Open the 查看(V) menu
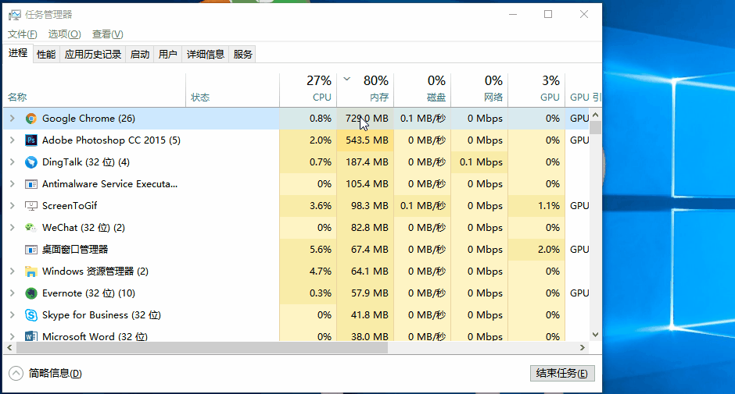The image size is (735, 394). [x=108, y=34]
